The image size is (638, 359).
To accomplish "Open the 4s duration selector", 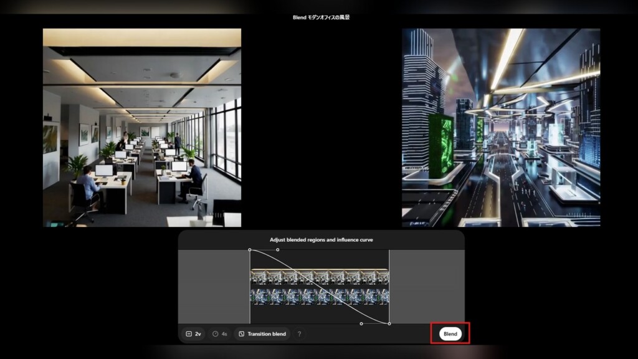I will (220, 334).
